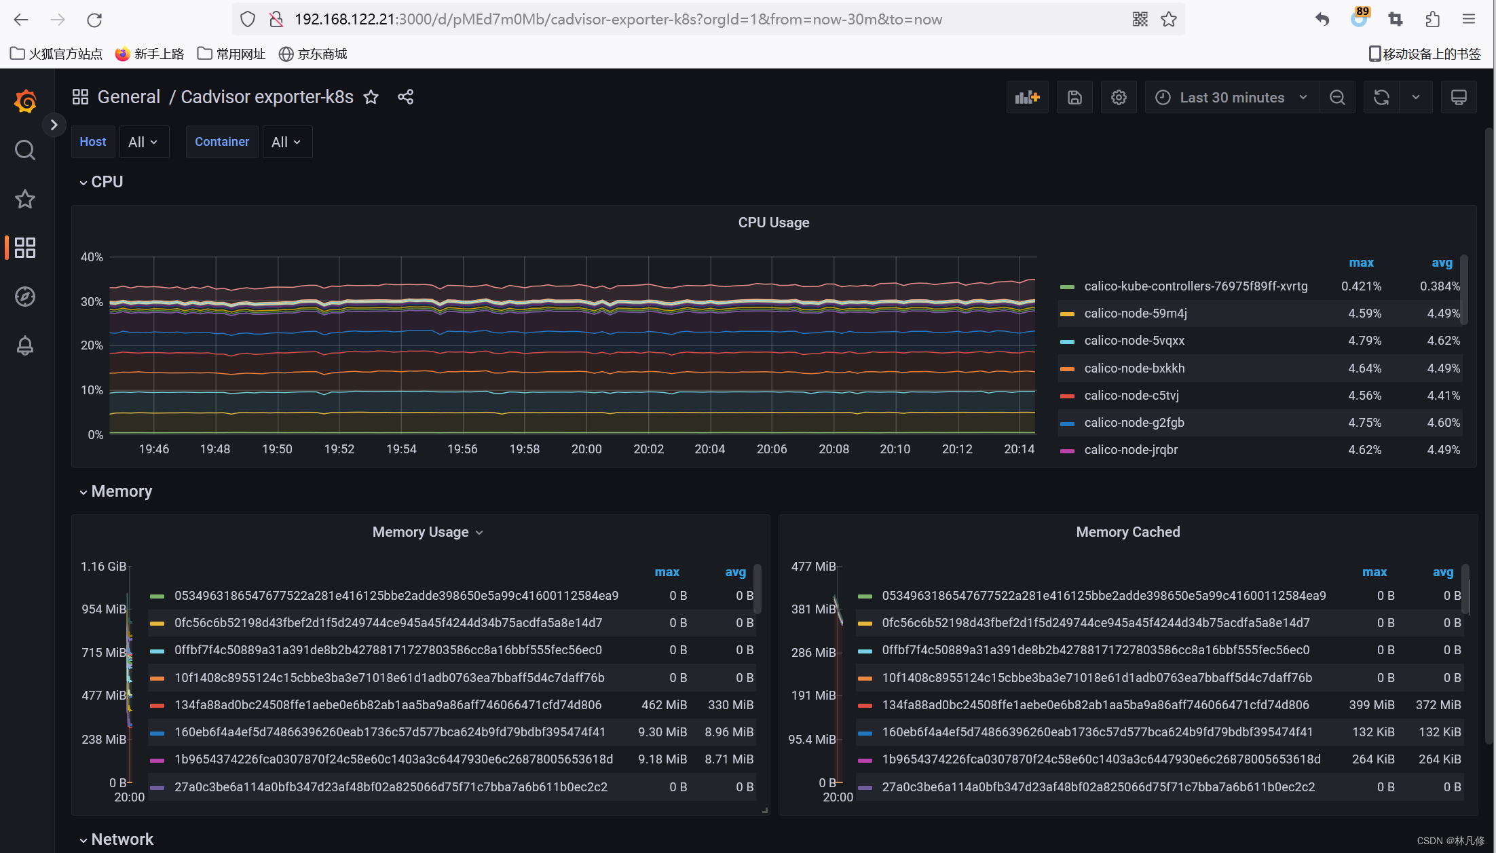
Task: Sort Memory Usage legend by max
Action: 667,572
